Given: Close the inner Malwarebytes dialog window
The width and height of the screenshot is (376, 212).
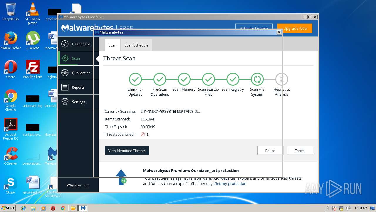Looking at the screenshot, I should (x=279, y=32).
